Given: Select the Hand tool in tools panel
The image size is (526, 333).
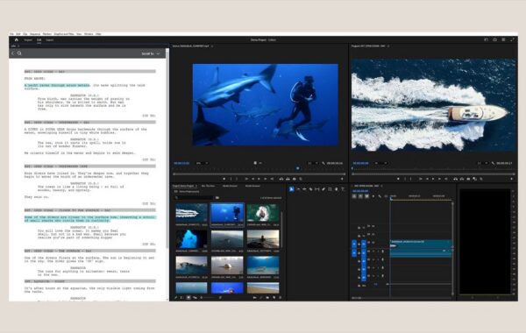Looking at the screenshot, I should (x=337, y=189).
